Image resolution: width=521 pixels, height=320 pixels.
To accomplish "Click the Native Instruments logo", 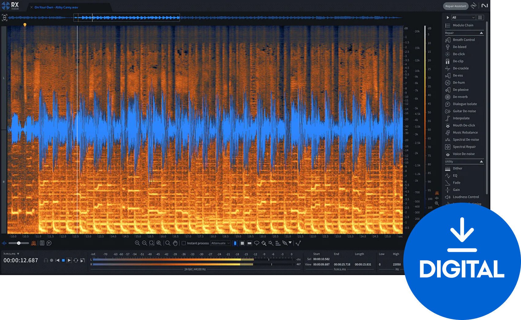I will [x=485, y=6].
